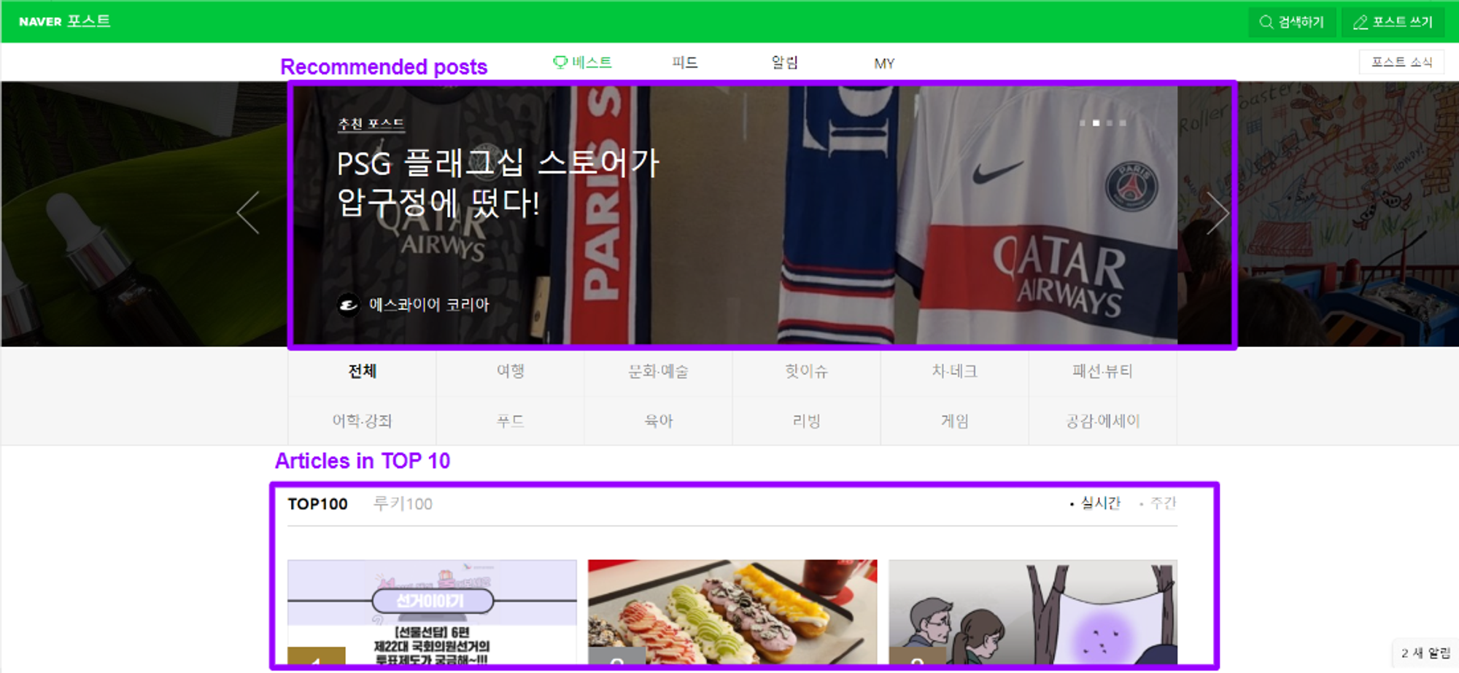Choose the 푸드 category

point(511,421)
